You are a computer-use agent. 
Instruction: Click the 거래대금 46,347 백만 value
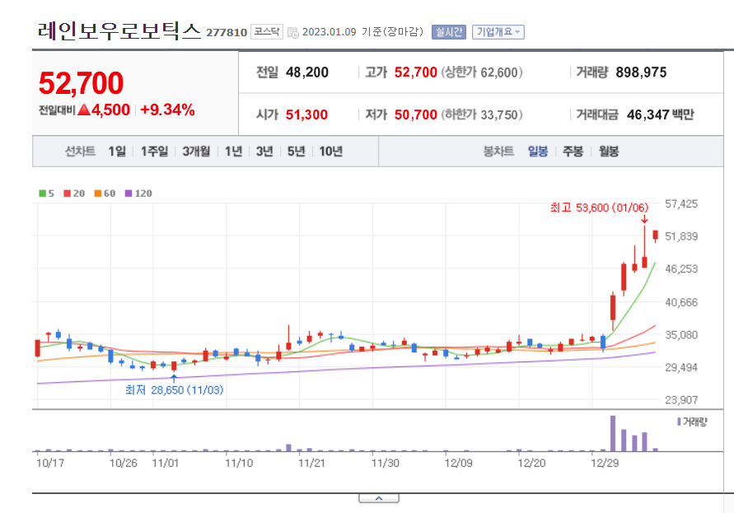pyautogui.click(x=635, y=114)
